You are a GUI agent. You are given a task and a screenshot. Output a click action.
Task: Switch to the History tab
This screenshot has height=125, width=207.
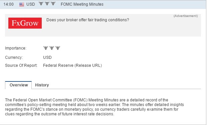click(x=42, y=85)
